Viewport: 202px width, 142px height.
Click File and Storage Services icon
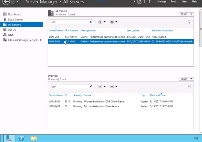point(5,40)
